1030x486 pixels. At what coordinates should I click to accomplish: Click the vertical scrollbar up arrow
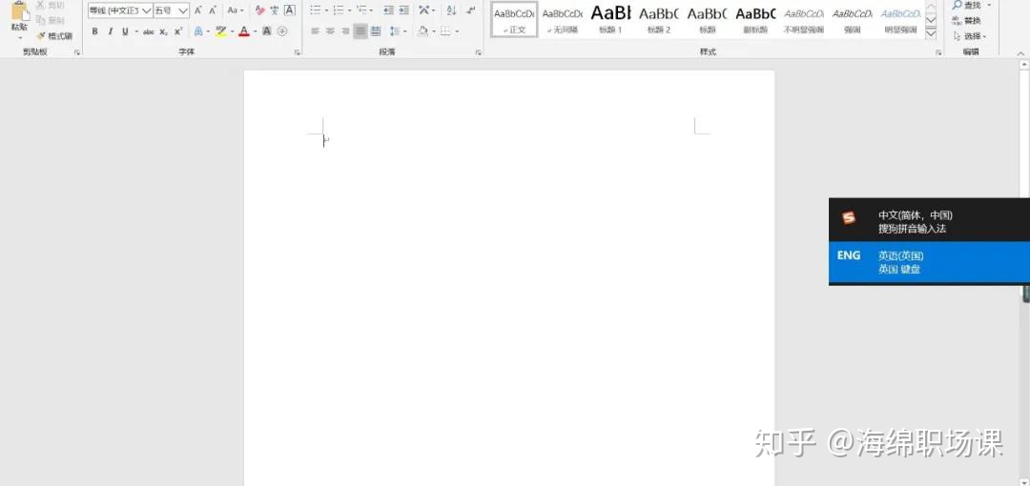click(1024, 65)
